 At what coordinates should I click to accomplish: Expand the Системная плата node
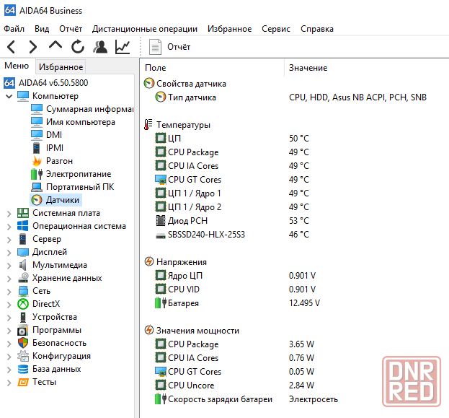click(9, 213)
